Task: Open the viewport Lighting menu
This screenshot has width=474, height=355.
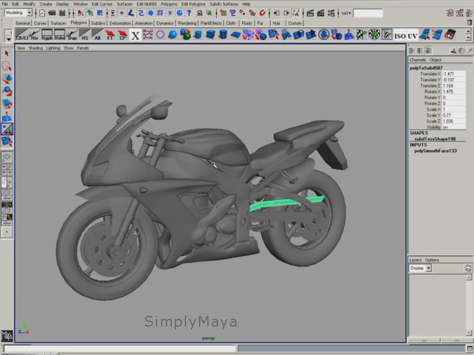Action: [53, 48]
